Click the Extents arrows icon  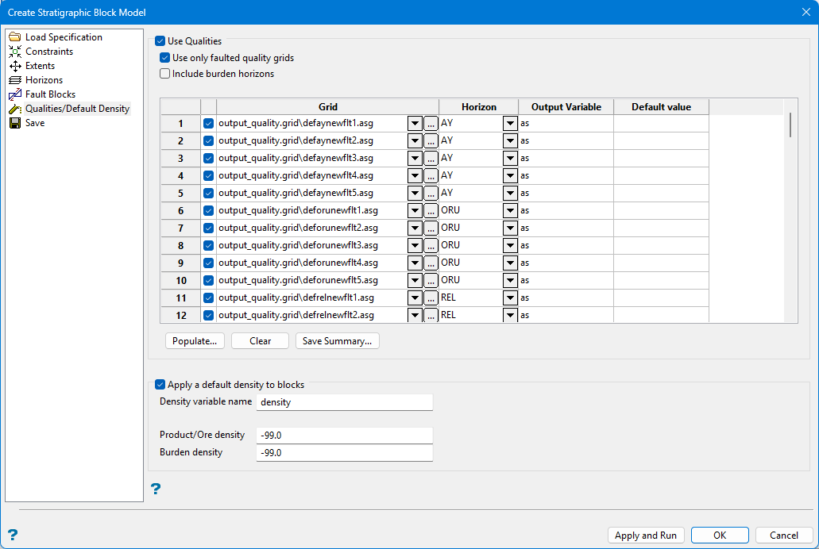pos(15,66)
